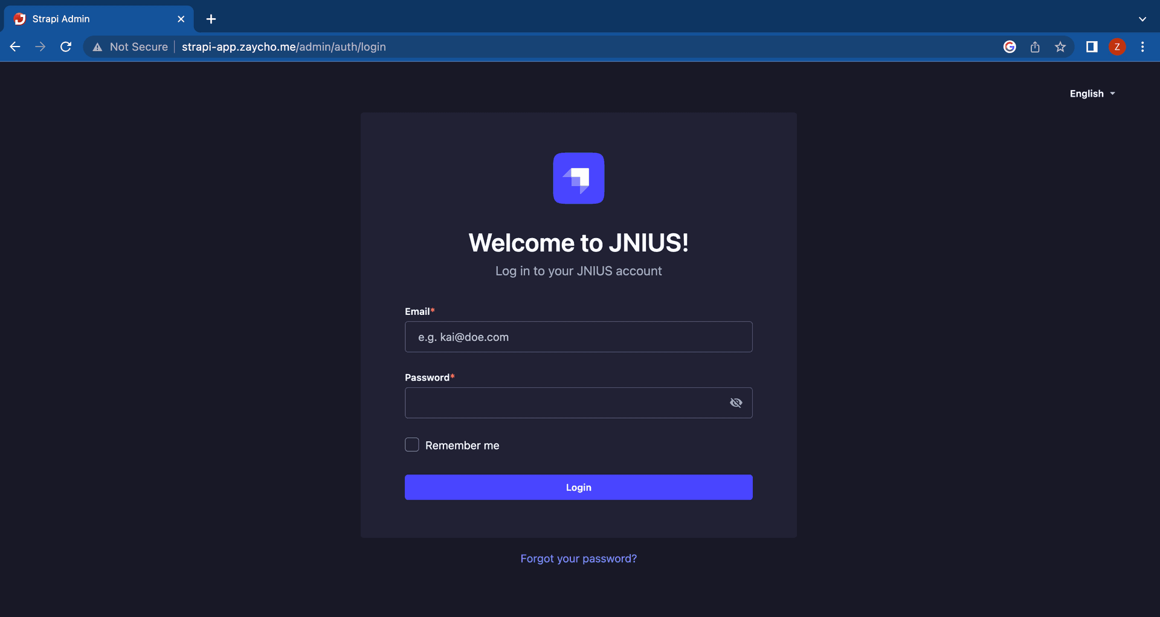Open the English language dropdown
The image size is (1160, 617).
(x=1092, y=94)
